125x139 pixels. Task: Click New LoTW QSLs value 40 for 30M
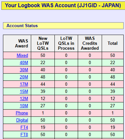pyautogui.click(x=43, y=70)
